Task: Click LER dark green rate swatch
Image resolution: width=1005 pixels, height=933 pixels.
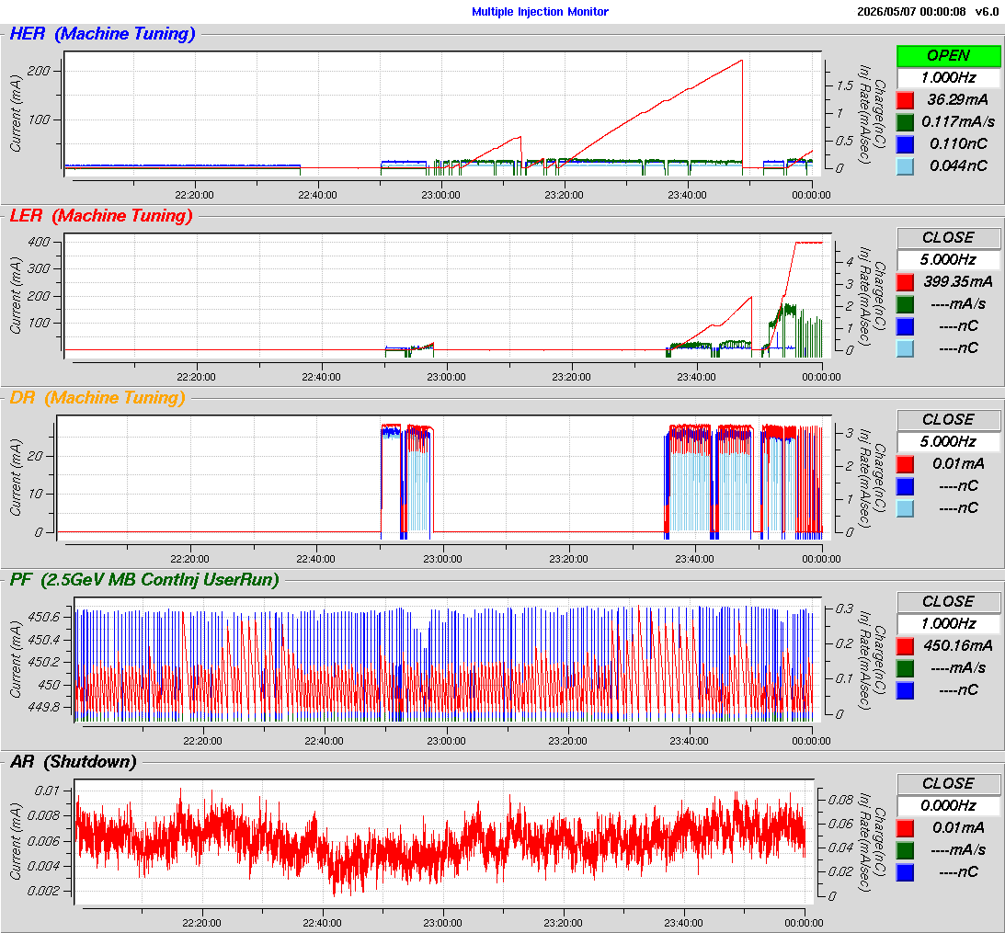Action: 905,303
